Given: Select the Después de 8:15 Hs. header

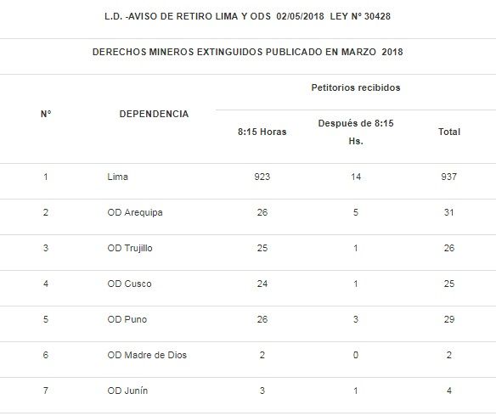Looking at the screenshot, I should click(356, 132).
